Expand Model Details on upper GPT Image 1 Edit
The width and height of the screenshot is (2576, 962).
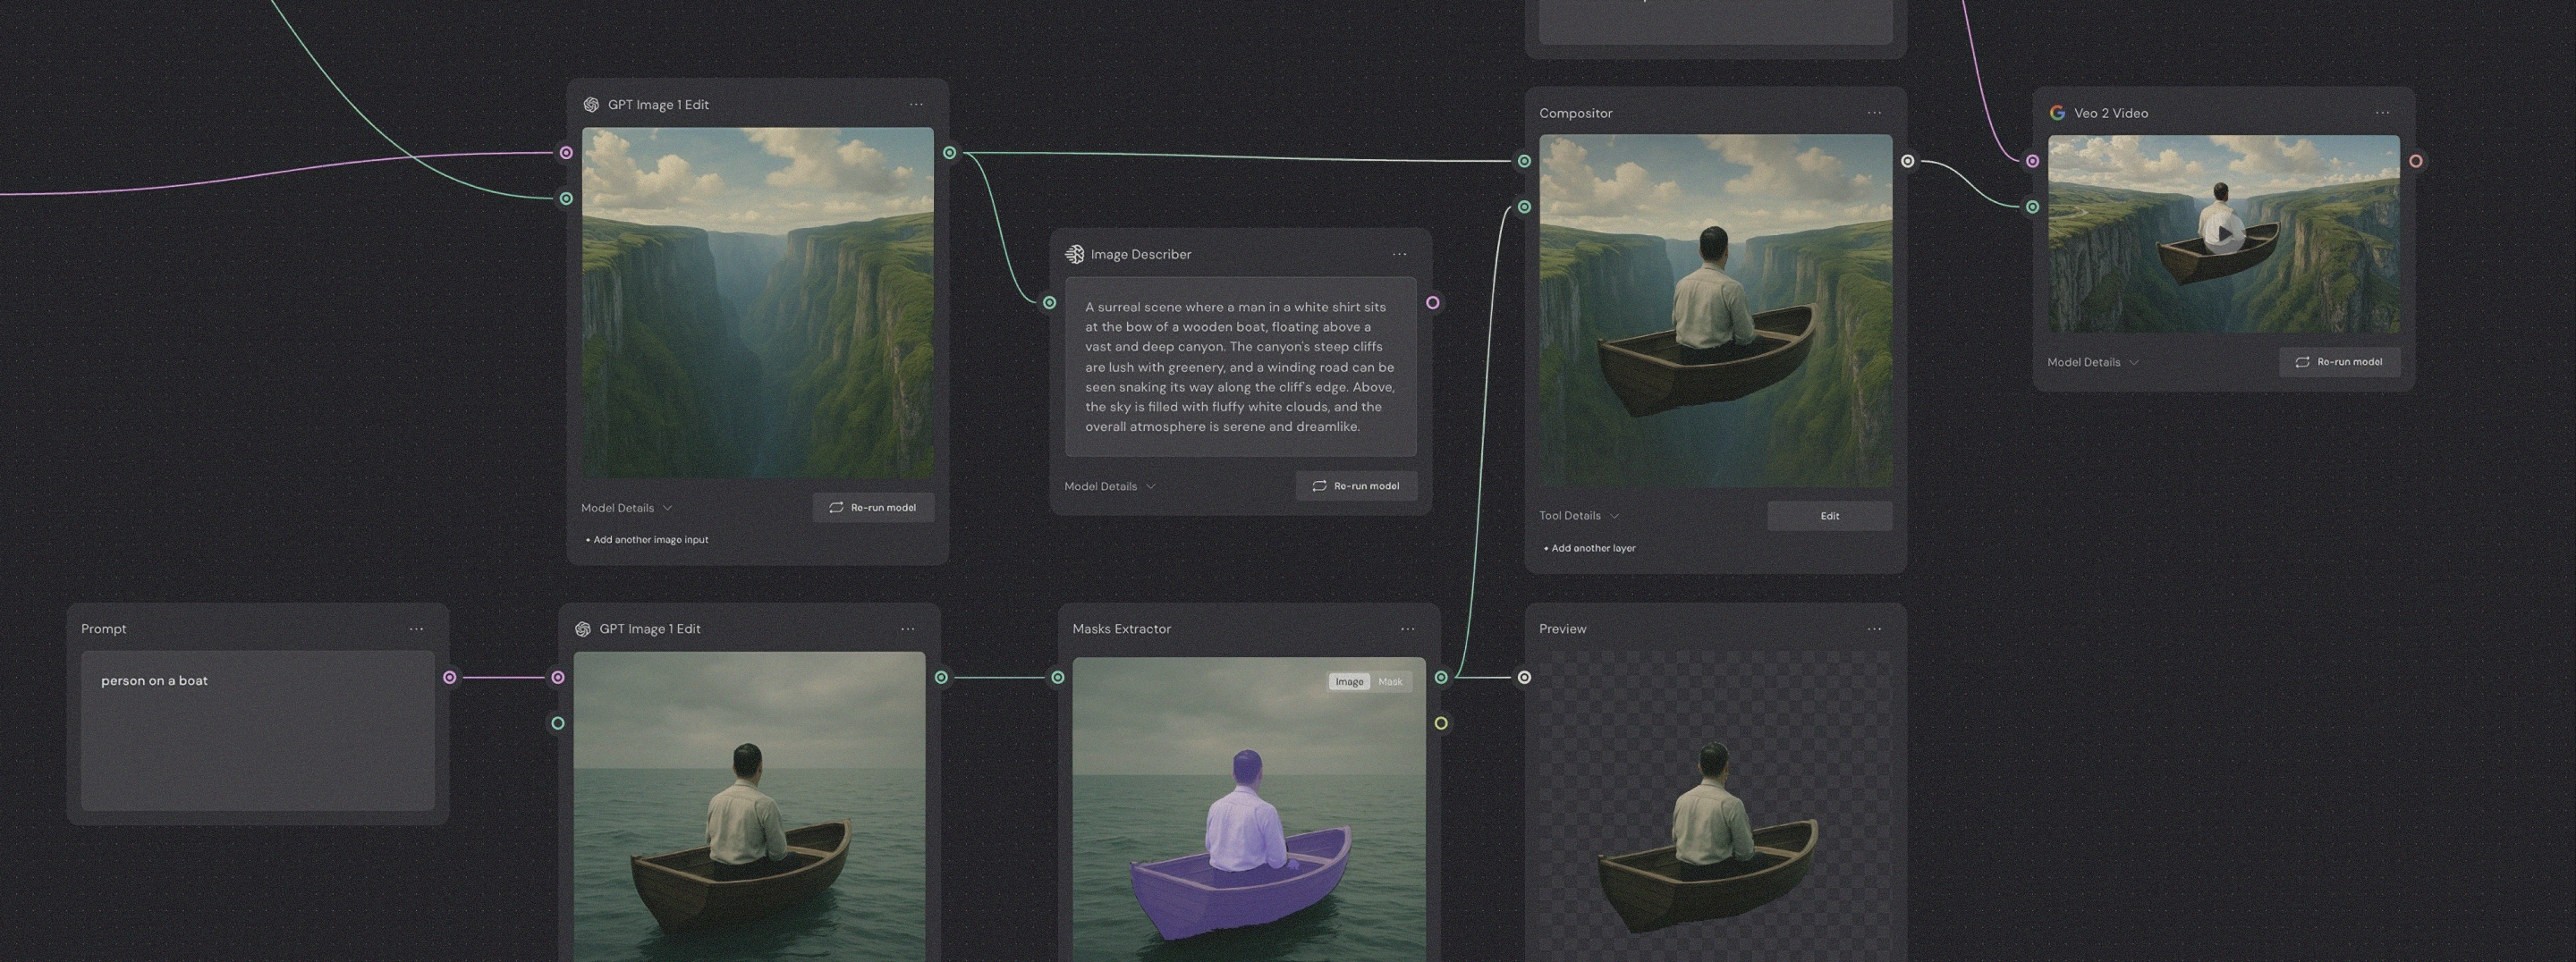pos(627,508)
